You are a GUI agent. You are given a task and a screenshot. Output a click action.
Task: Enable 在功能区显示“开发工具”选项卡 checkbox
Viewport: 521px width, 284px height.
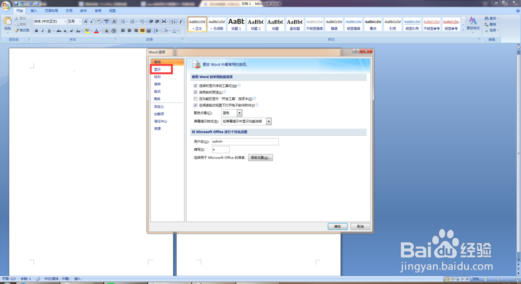pos(196,99)
